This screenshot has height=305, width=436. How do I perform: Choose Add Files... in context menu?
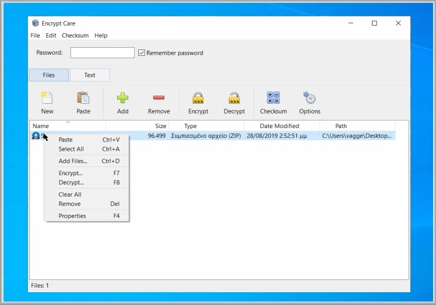(87, 161)
